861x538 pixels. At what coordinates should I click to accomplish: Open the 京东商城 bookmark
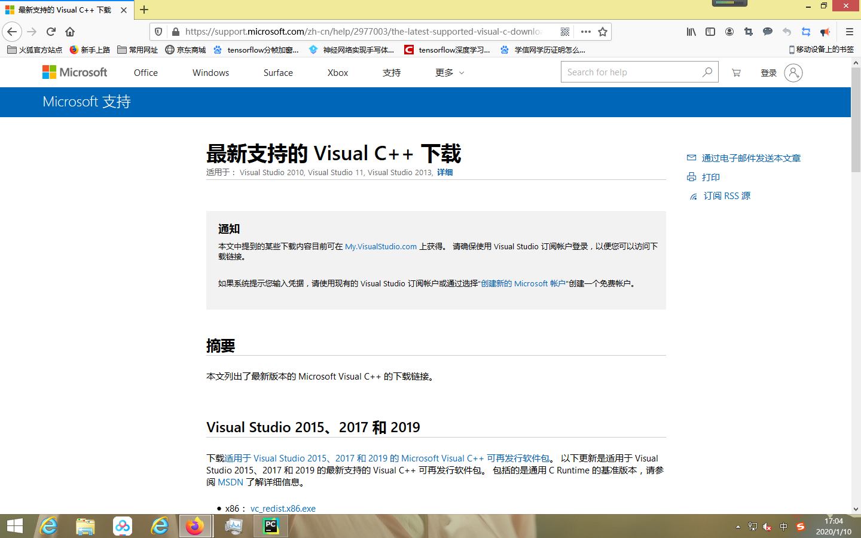[185, 50]
